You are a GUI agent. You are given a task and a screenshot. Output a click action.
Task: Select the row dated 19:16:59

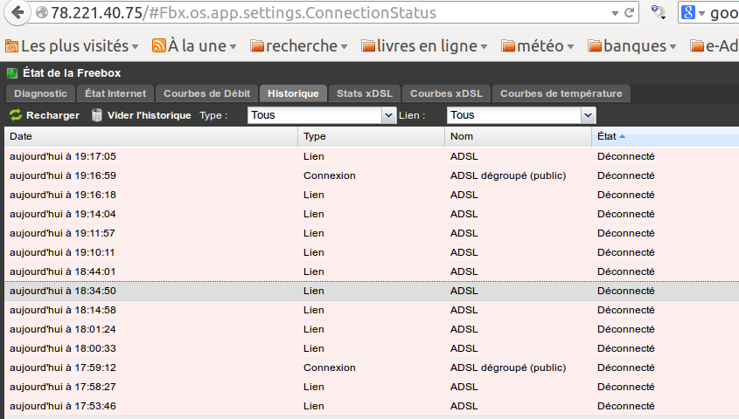[372, 175]
